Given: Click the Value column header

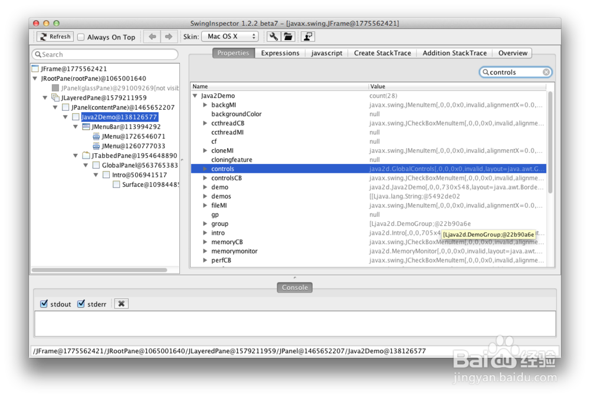Looking at the screenshot, I should tap(457, 86).
